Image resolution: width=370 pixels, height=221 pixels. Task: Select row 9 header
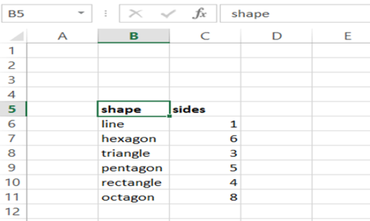tap(13, 168)
